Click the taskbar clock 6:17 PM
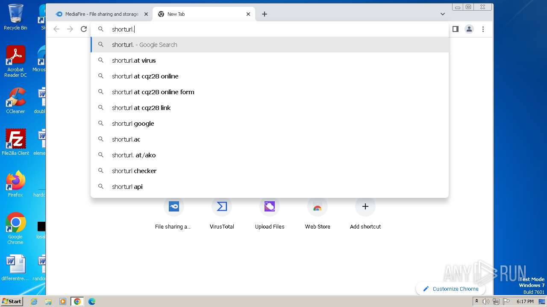 [525, 301]
